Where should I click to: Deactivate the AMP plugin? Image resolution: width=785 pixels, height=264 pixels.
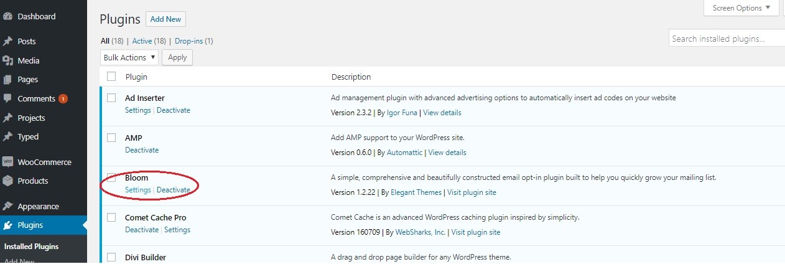click(x=142, y=150)
